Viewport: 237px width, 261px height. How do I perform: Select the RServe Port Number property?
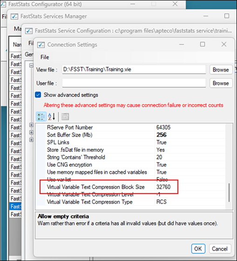pos(70,127)
